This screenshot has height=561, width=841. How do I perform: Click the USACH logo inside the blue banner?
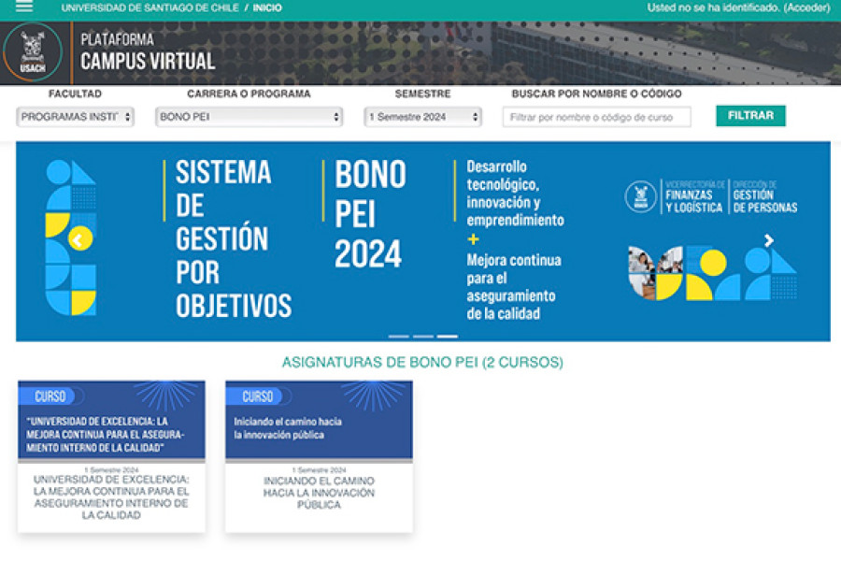[x=642, y=196]
